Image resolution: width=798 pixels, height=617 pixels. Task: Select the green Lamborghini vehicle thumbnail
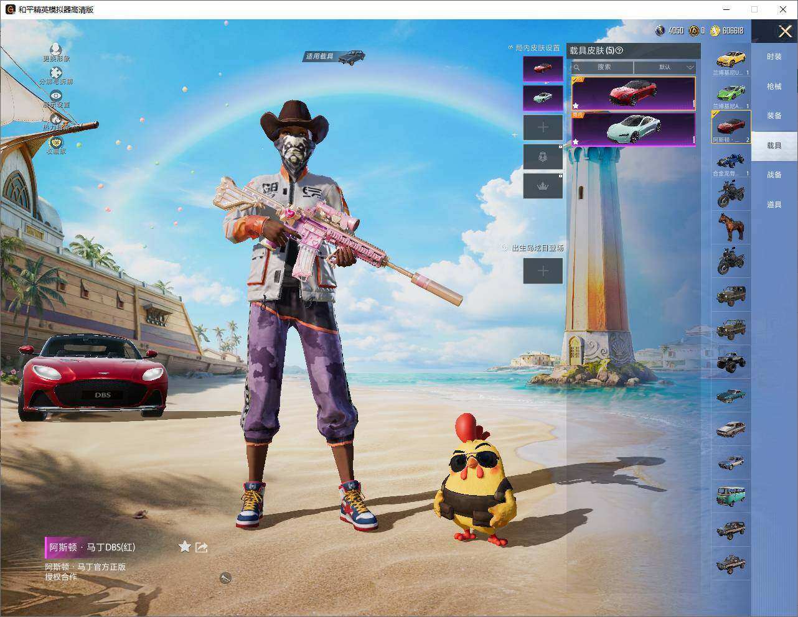731,94
